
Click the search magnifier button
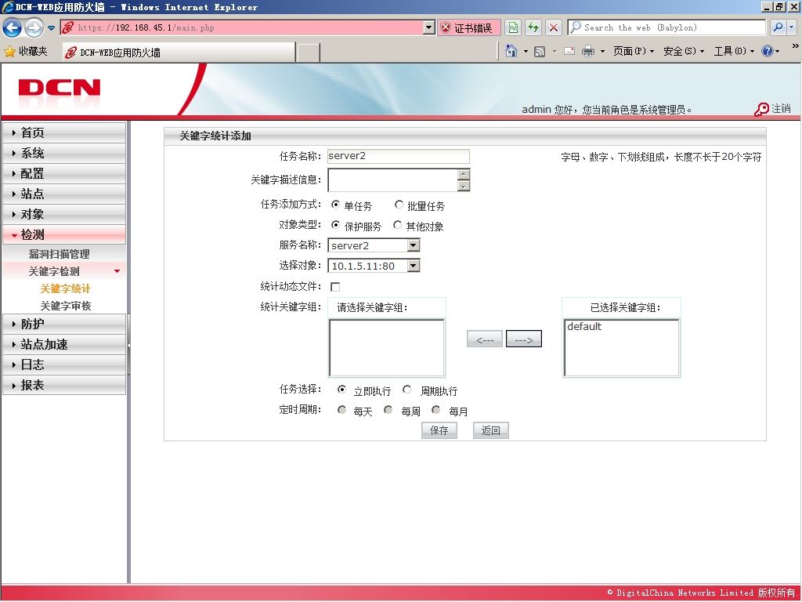(778, 27)
